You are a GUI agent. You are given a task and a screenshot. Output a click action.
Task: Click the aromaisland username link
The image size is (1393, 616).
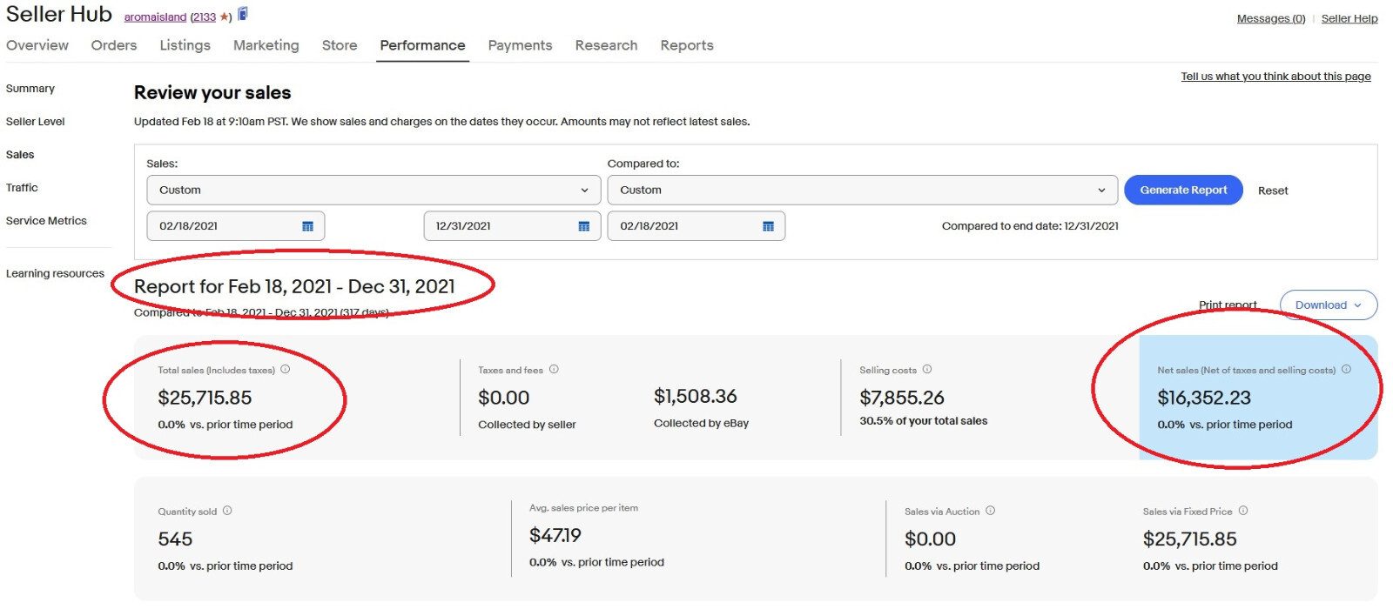pos(155,17)
